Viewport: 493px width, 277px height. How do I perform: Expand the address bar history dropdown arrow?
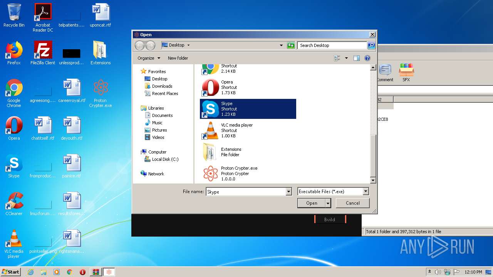point(281,45)
